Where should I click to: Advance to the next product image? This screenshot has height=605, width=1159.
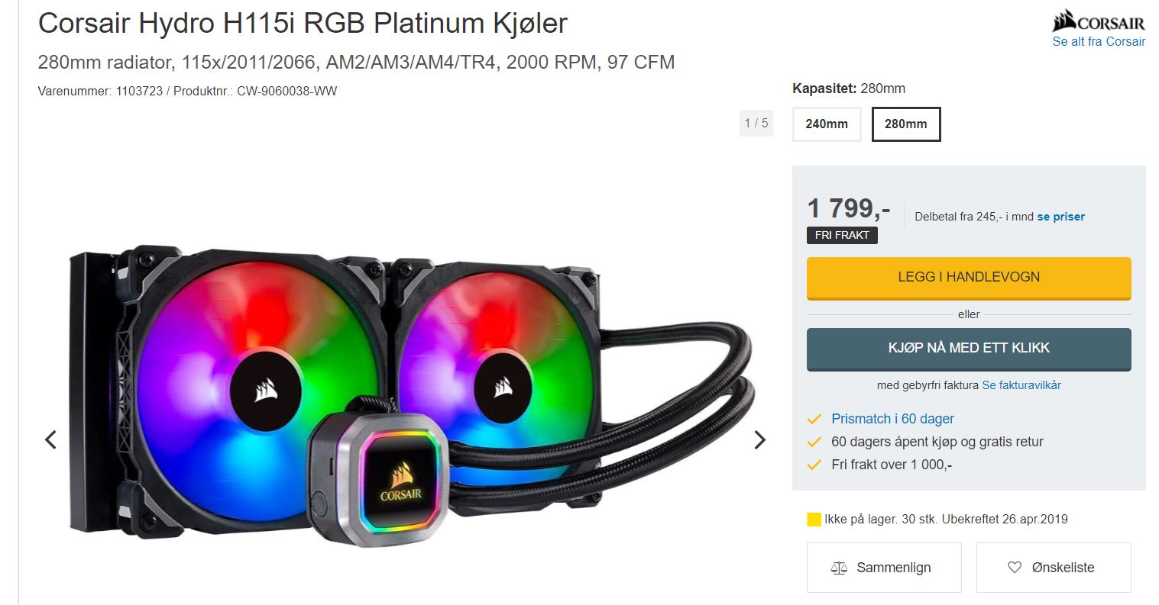(x=759, y=439)
